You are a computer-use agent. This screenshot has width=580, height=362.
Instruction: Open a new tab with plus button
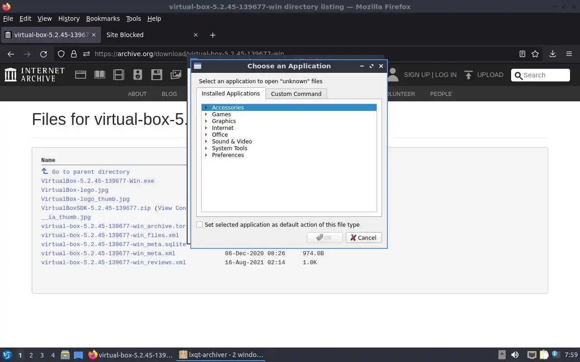click(213, 35)
